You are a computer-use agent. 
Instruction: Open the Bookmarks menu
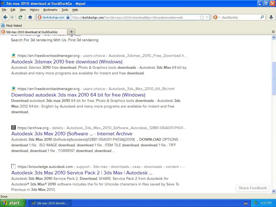tap(50, 10)
